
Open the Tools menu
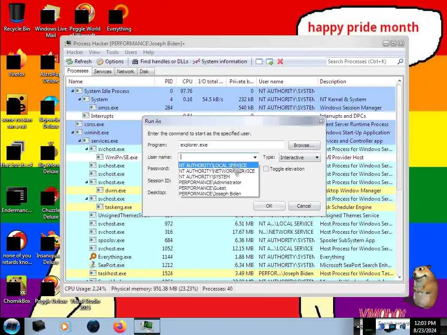[x=112, y=52]
